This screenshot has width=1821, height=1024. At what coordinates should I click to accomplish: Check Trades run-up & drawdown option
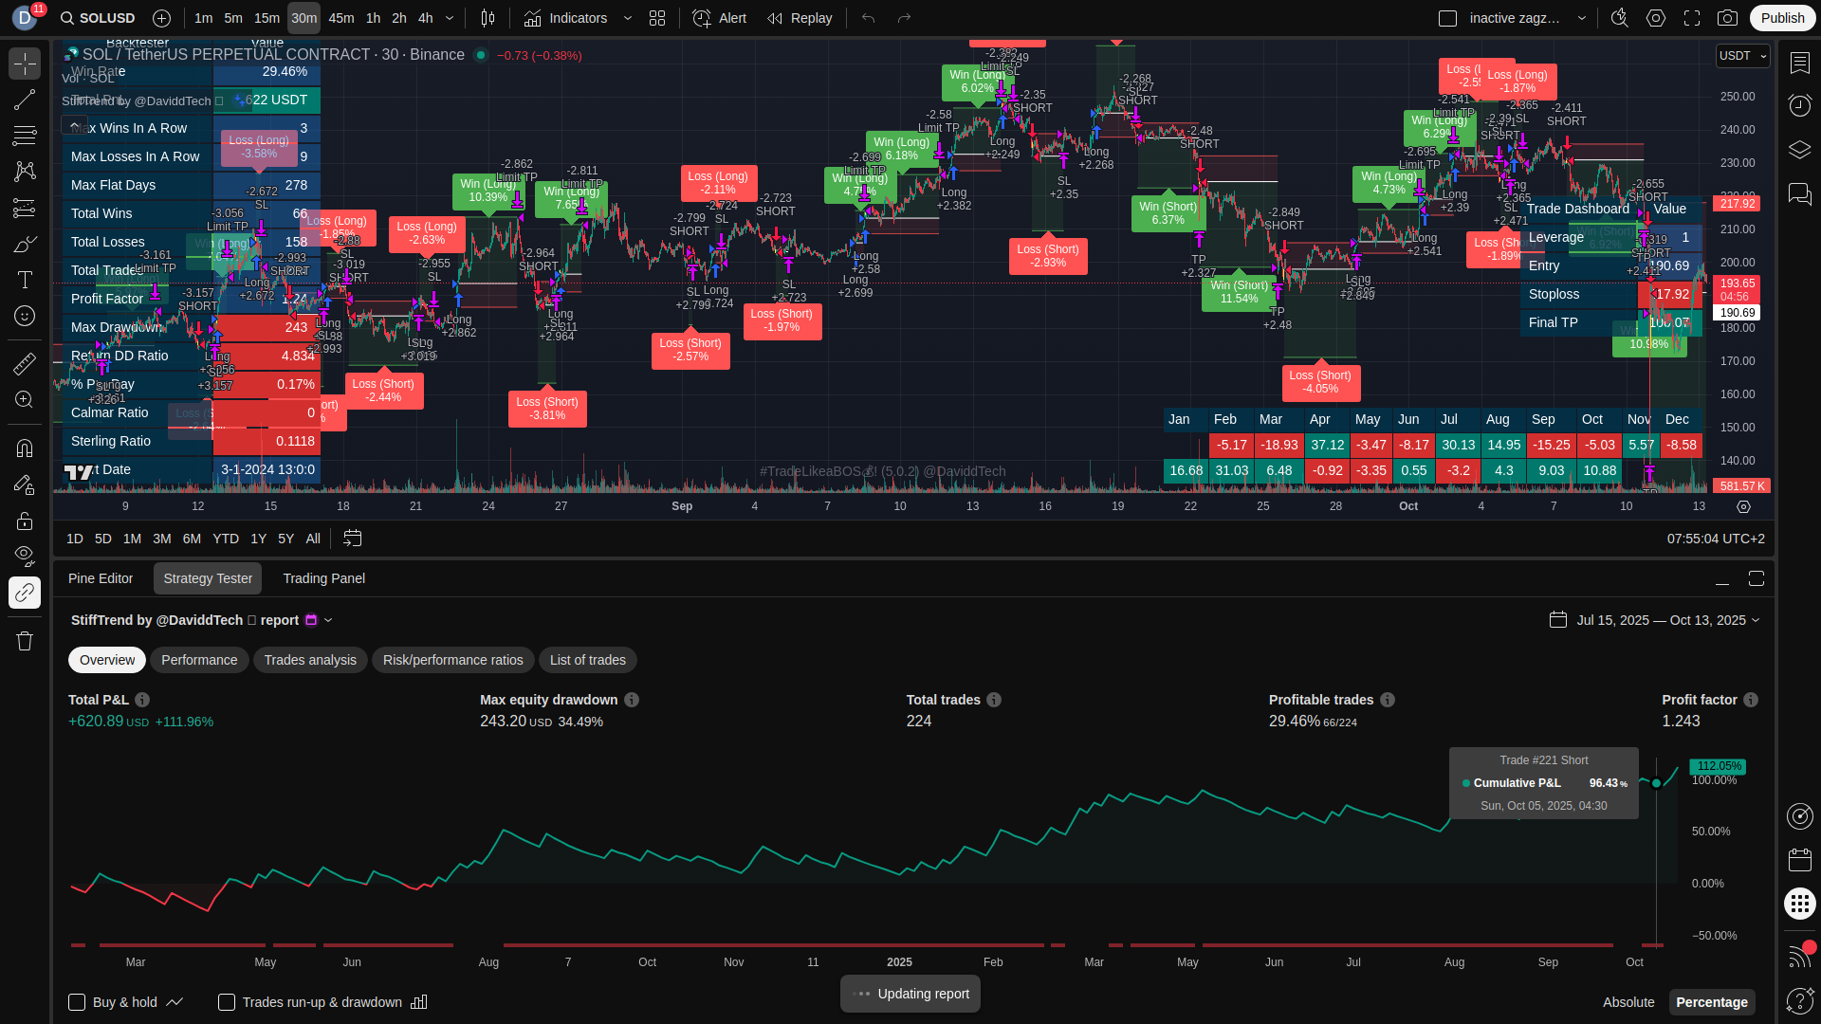[227, 1002]
